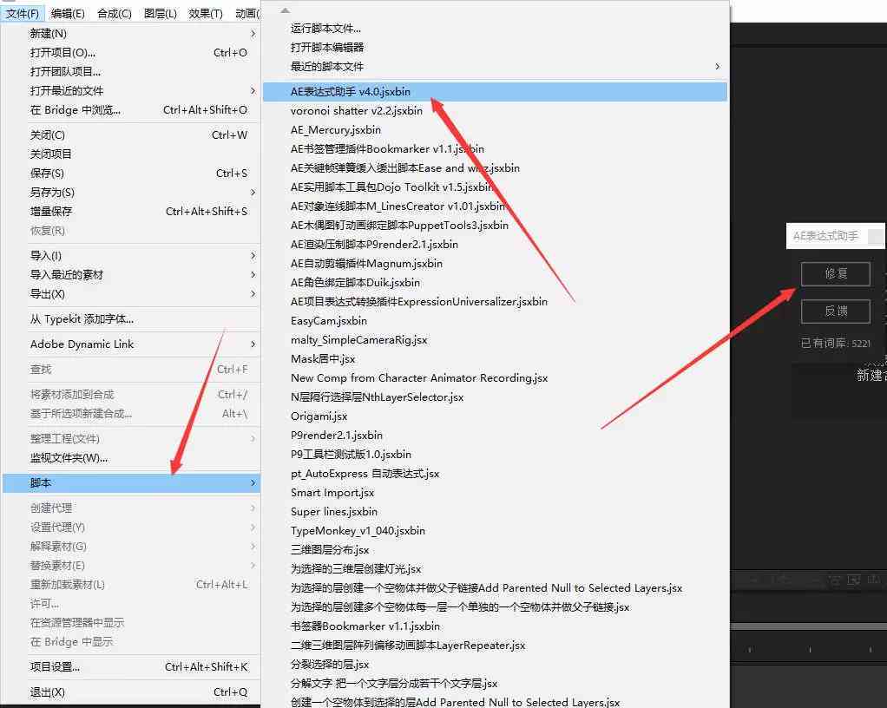Run TypeMonkey_v1_040.jsxbin script

[x=495, y=531]
